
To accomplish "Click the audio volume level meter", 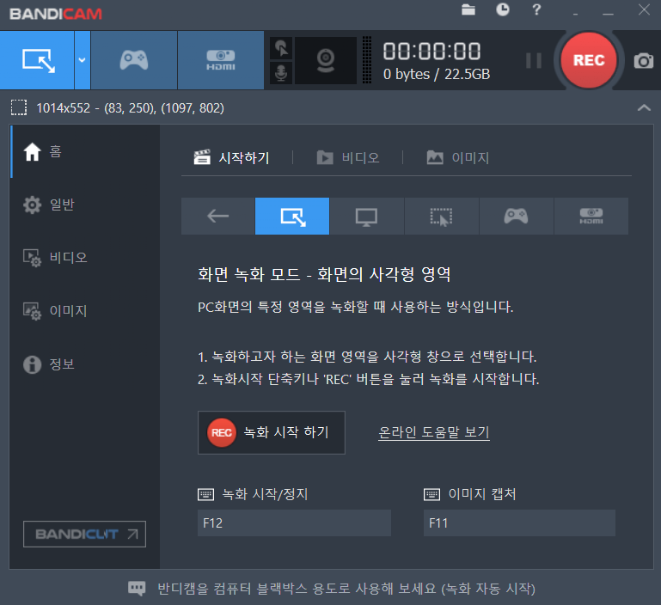I will (x=367, y=60).
